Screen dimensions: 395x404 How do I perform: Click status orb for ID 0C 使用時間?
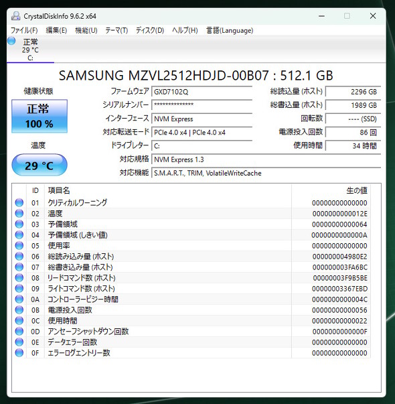point(19,321)
